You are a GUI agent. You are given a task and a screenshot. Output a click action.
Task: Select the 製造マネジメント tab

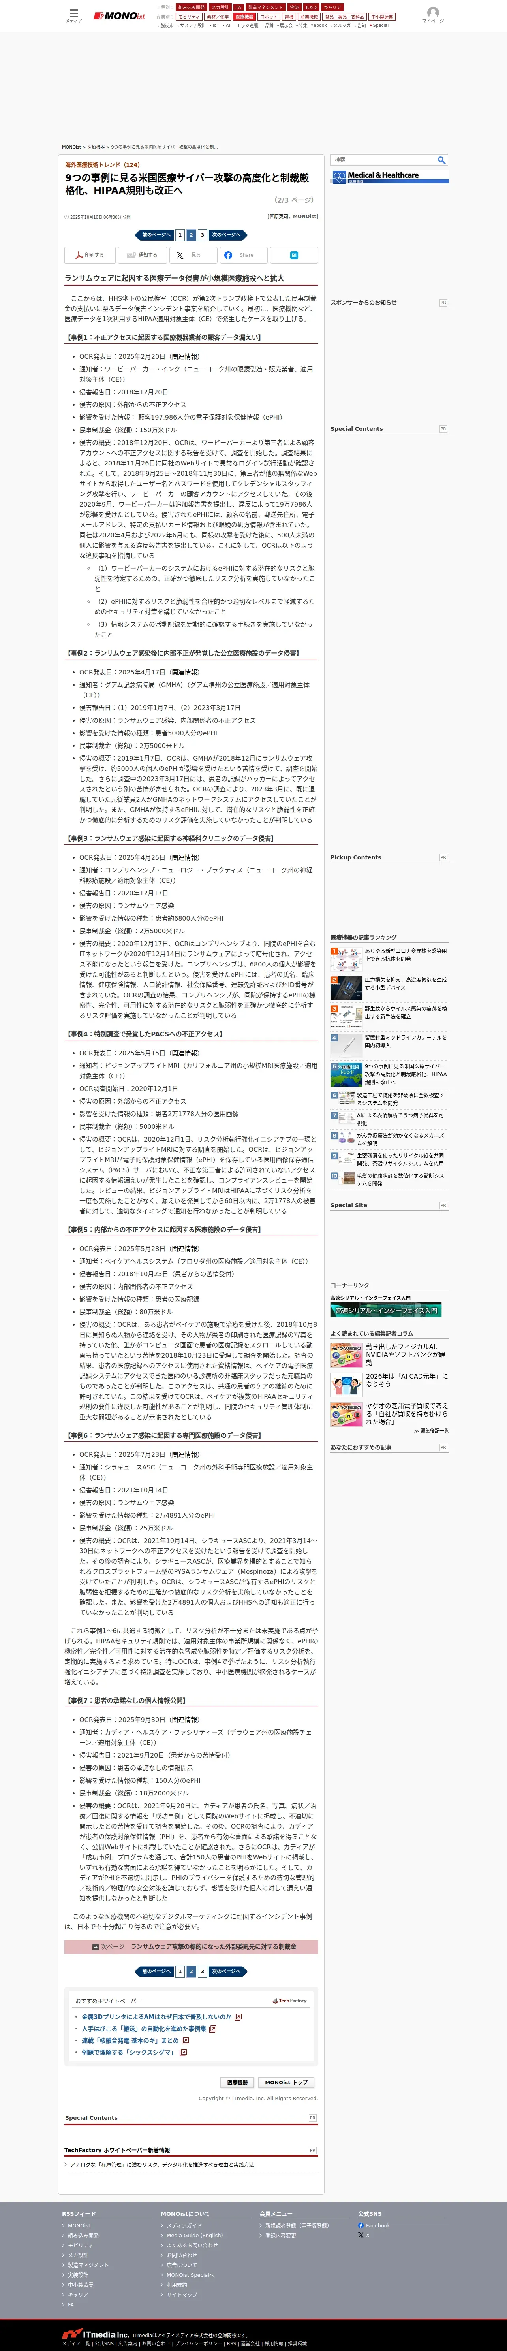265,7
